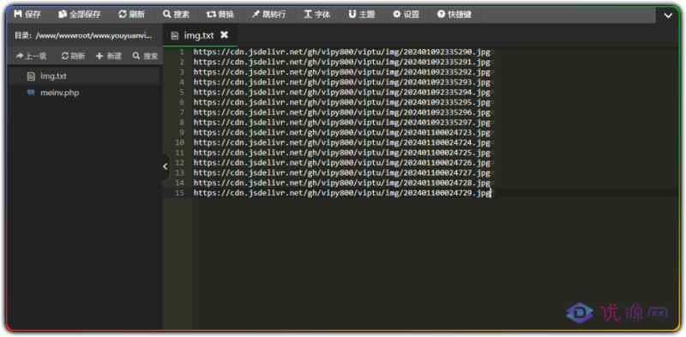Click URL ending 202401100024725.jpg
Screen dimensions: 686x337
[x=341, y=153]
